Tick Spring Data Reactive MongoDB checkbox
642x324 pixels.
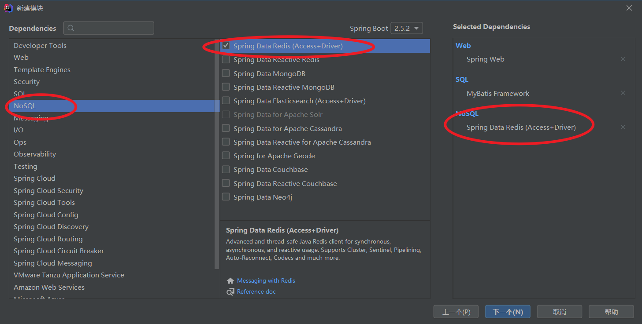[226, 87]
